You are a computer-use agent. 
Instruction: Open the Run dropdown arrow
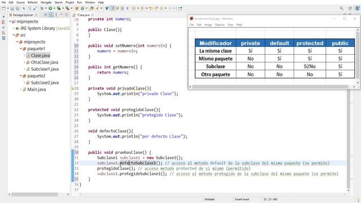click(x=54, y=8)
